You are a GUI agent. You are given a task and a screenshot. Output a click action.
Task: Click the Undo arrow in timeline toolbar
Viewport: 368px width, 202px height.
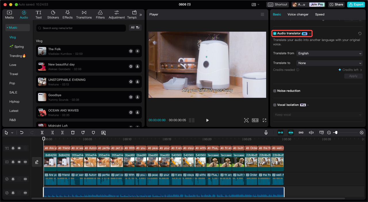(x=22, y=132)
